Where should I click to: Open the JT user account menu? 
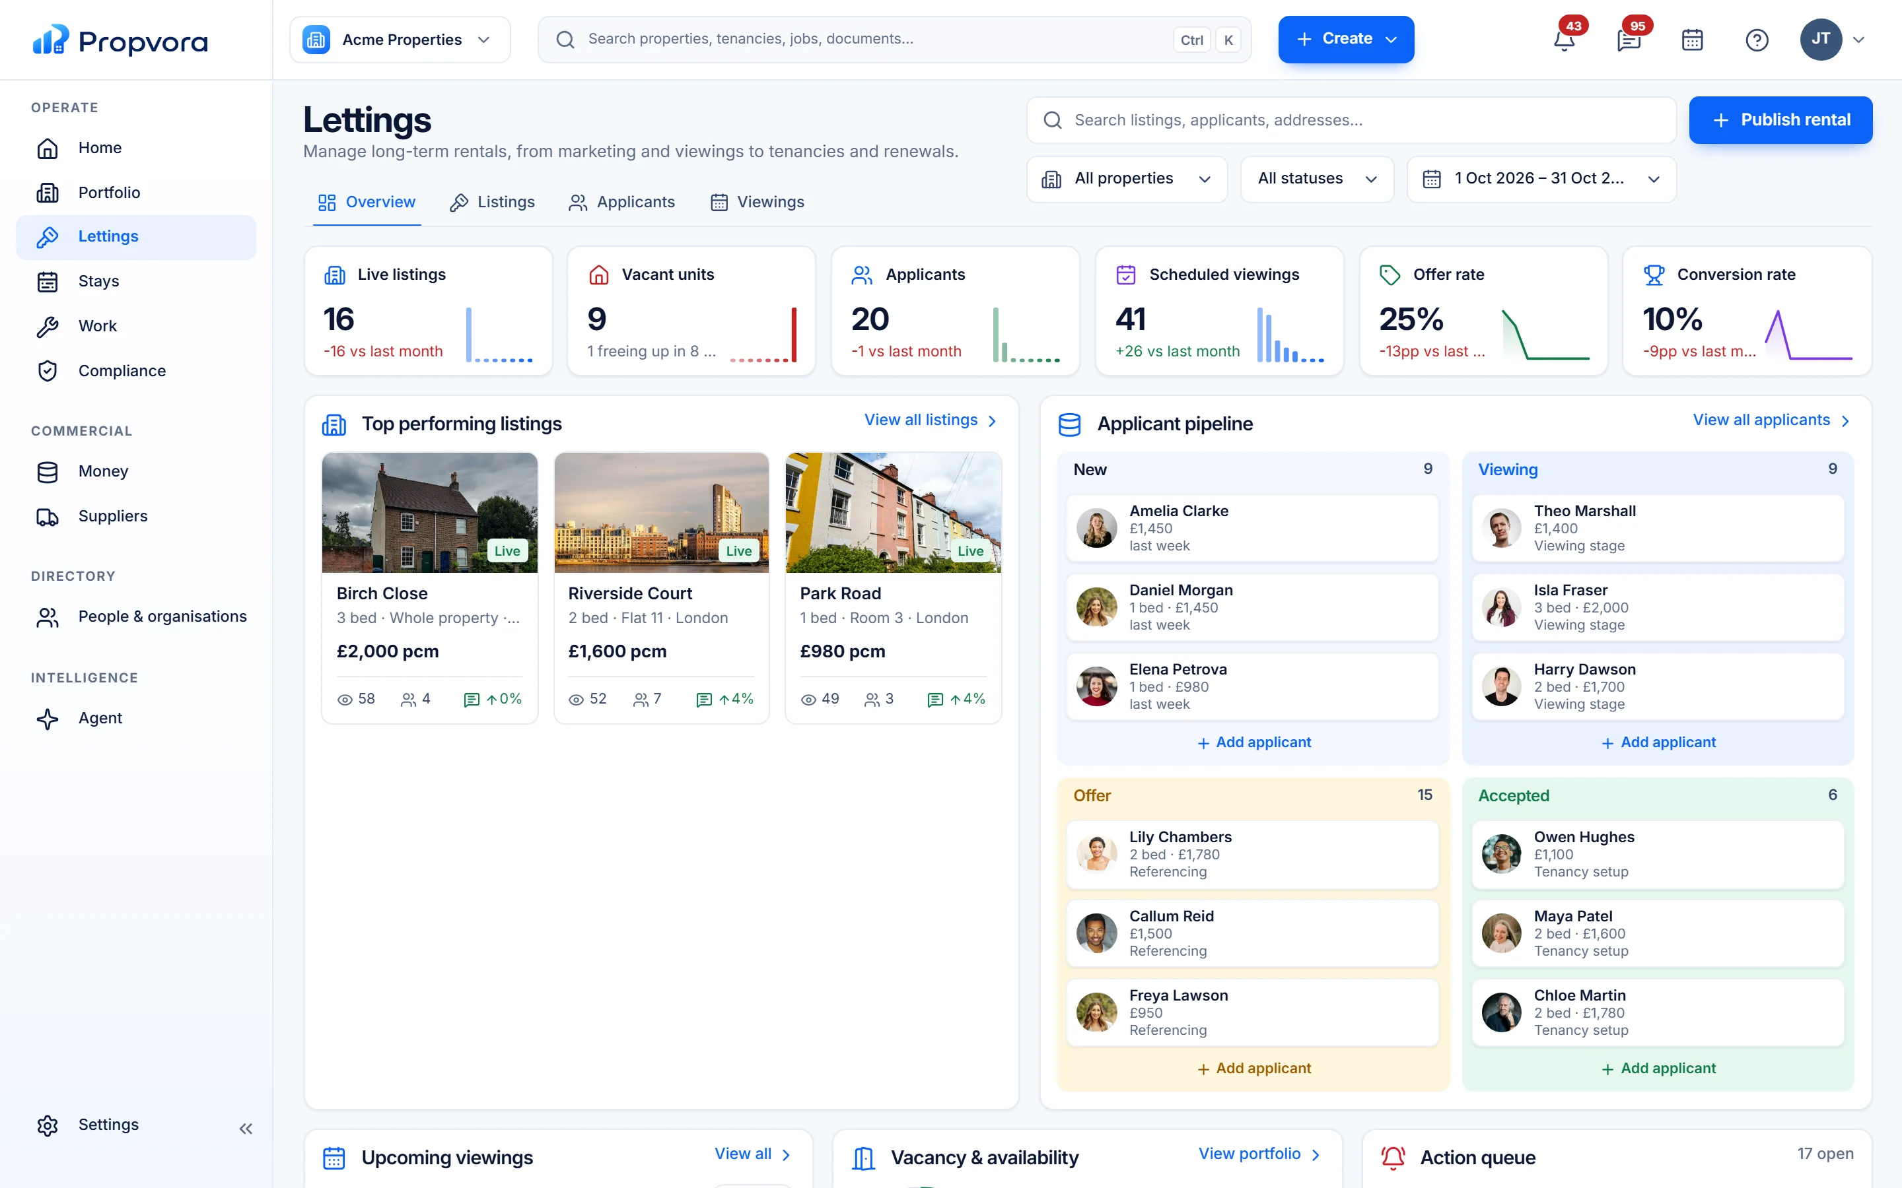point(1832,40)
